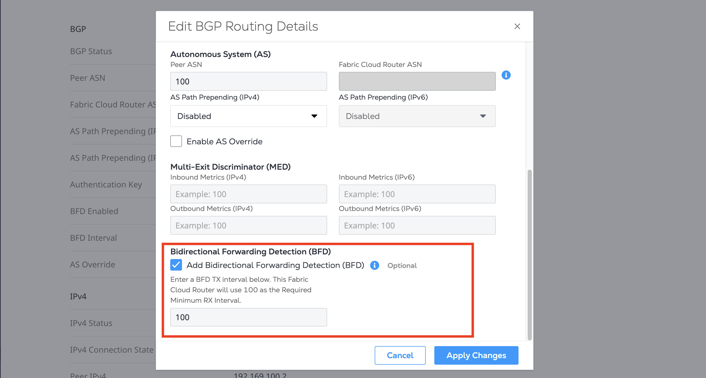Open AS Path Prepending (IPv6) dropdown
The image size is (706, 378).
[417, 116]
